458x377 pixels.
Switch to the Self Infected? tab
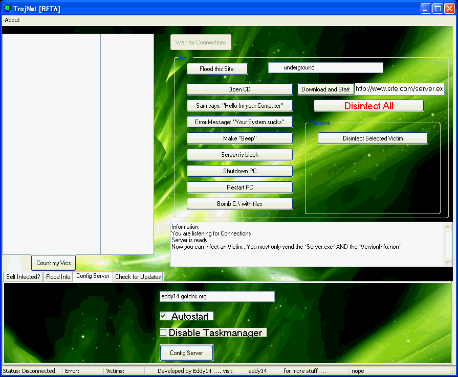22,276
